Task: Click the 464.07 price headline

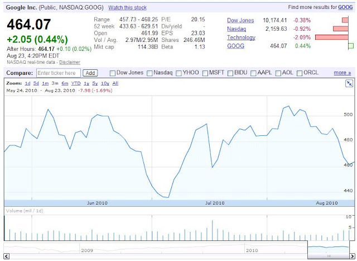Action: pos(28,25)
